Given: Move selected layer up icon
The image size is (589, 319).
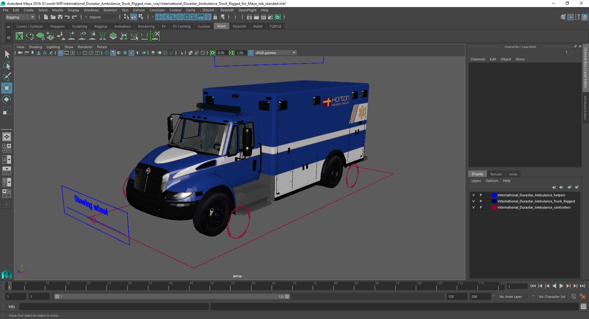Looking at the screenshot, I should point(554,187).
